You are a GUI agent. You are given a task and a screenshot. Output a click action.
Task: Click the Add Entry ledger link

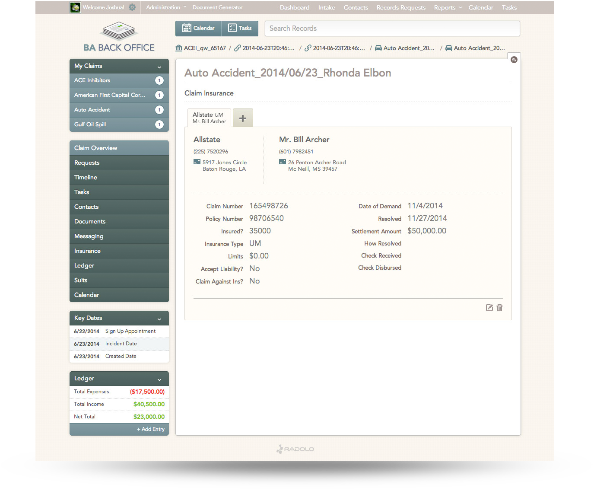(151, 429)
